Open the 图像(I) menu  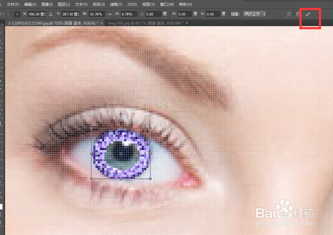[x=47, y=4]
